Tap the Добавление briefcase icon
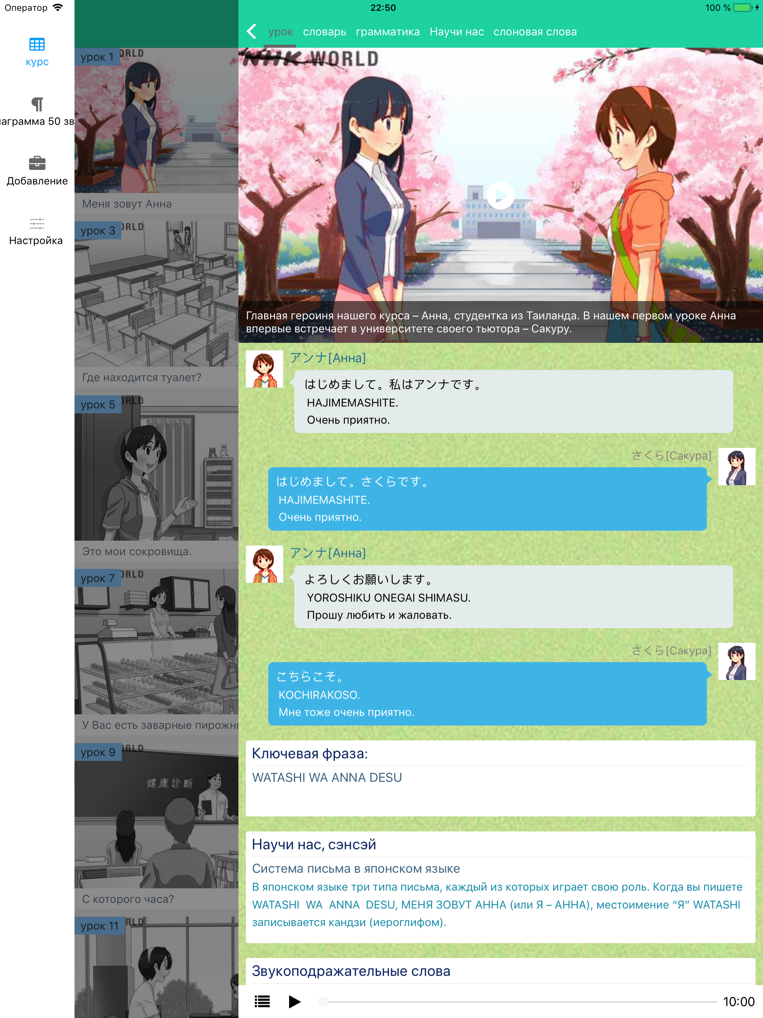The width and height of the screenshot is (763, 1018). click(37, 163)
